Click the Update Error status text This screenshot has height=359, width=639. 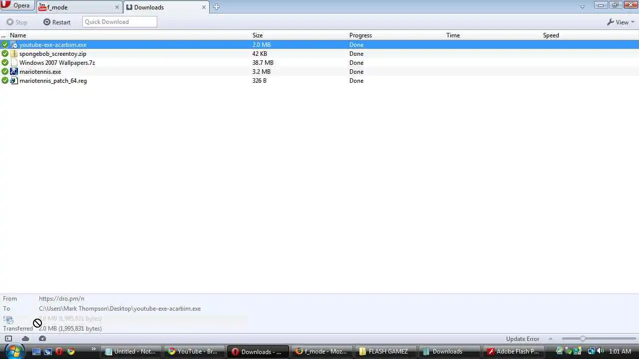(x=523, y=339)
